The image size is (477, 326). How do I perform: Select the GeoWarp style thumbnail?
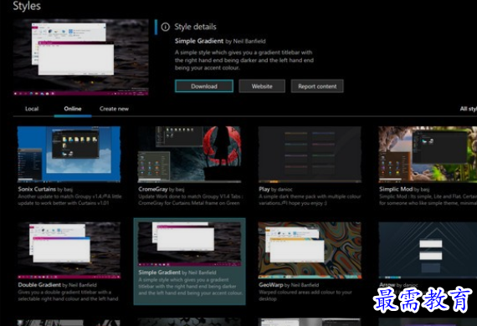pyautogui.click(x=310, y=250)
